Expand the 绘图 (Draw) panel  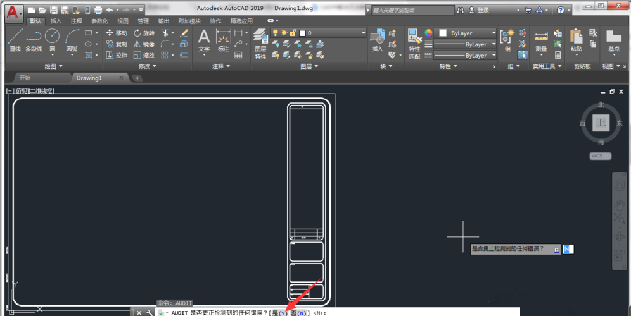[x=53, y=66]
